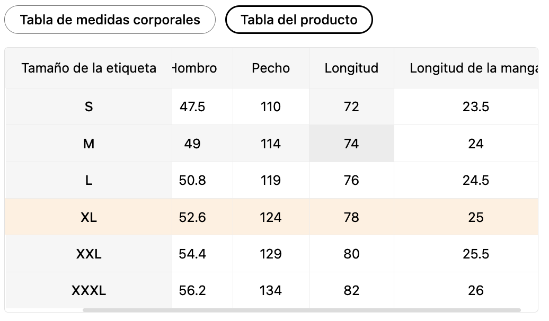This screenshot has height=321, width=549.
Task: Click the S size row label
Action: click(x=88, y=106)
